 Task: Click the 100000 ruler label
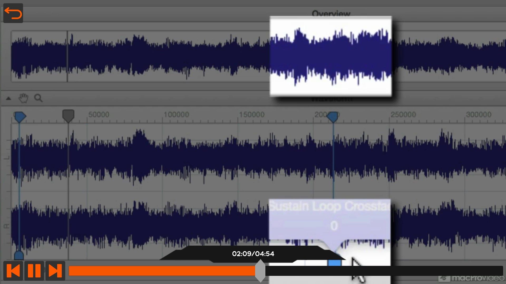tap(176, 115)
